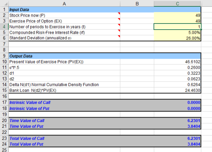The image size is (212, 152).
Task: Click the select-all corner triangle
Action: 6,4
